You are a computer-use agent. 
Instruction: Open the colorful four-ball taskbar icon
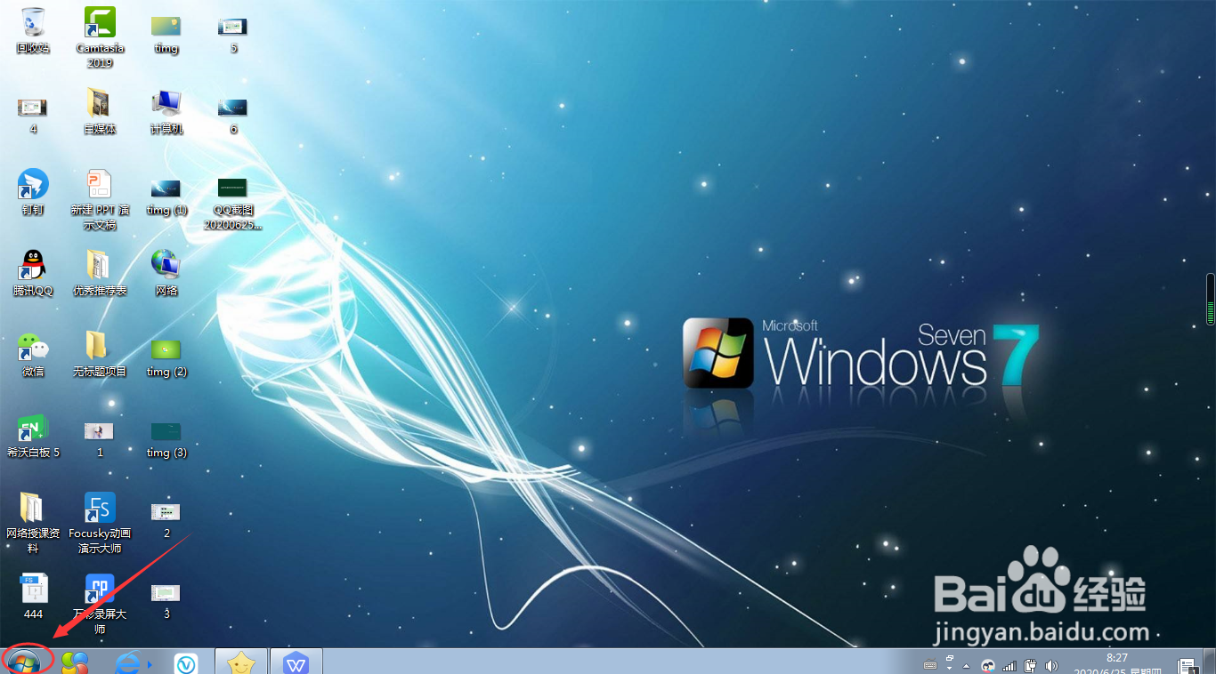[75, 663]
